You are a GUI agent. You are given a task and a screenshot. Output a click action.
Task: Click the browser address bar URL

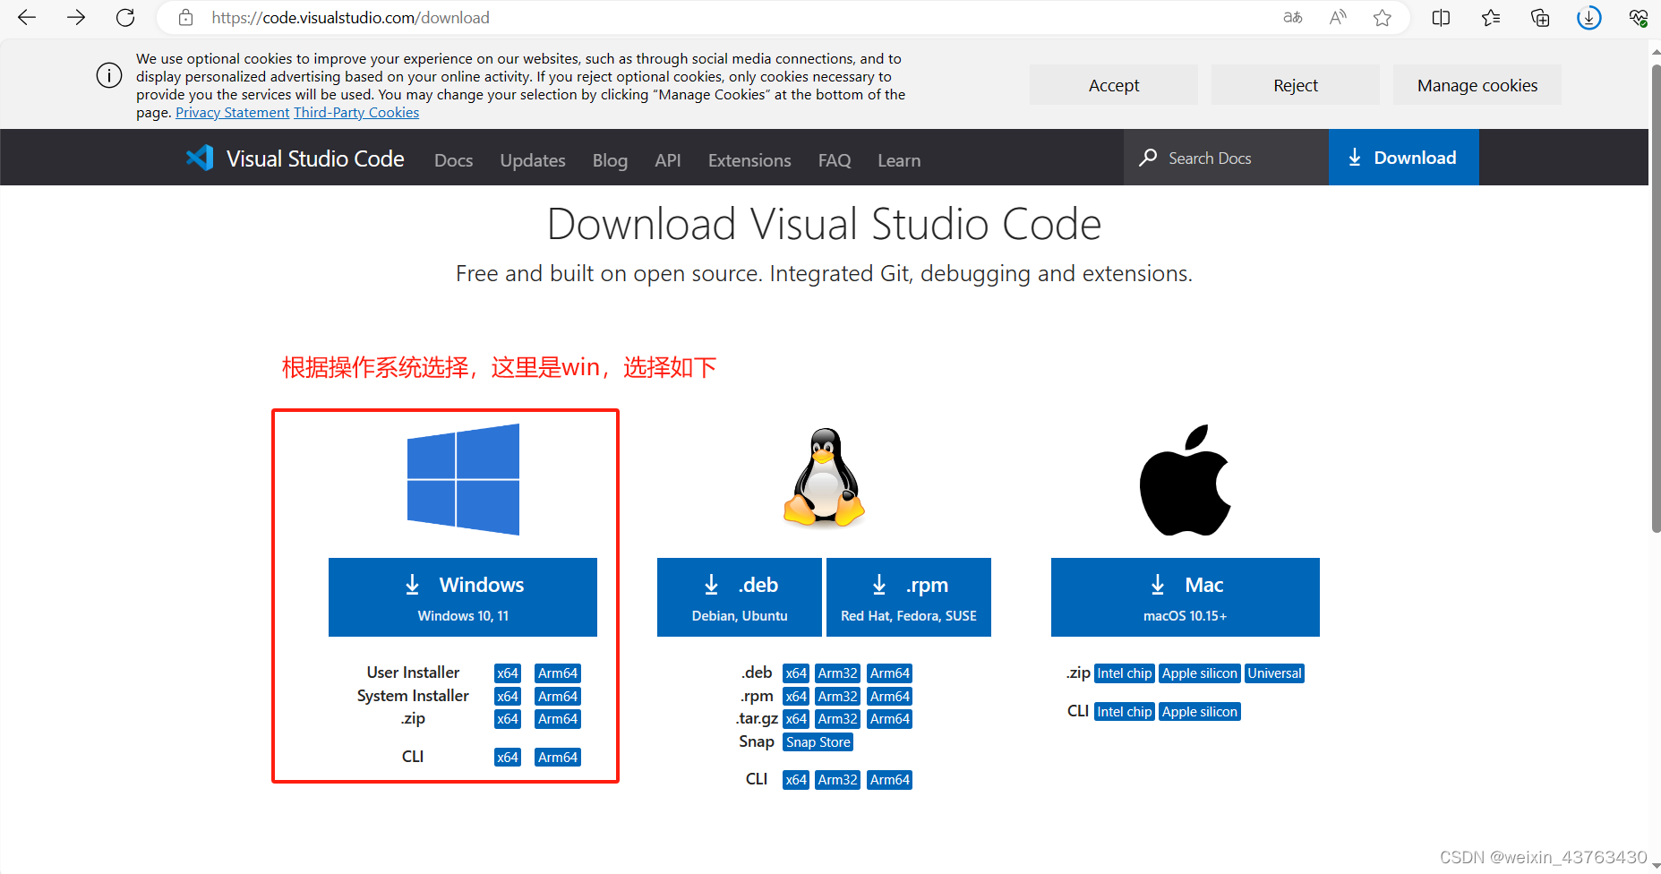click(350, 17)
